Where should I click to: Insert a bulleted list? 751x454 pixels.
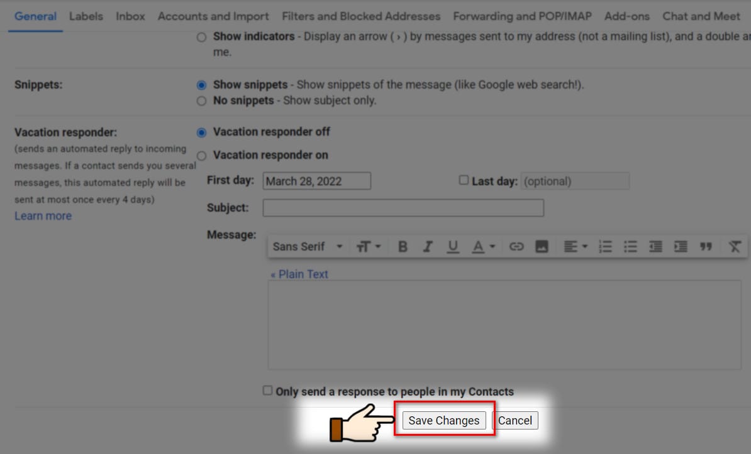pos(630,246)
